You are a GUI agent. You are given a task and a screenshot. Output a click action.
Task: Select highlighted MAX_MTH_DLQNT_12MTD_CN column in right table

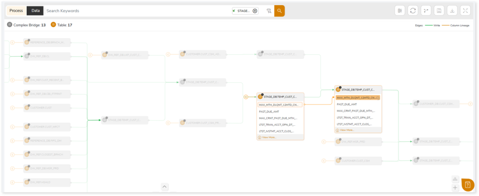point(358,98)
